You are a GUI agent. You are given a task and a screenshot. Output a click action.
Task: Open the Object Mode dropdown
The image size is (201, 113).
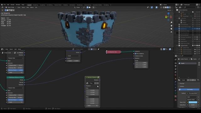point(11,8)
